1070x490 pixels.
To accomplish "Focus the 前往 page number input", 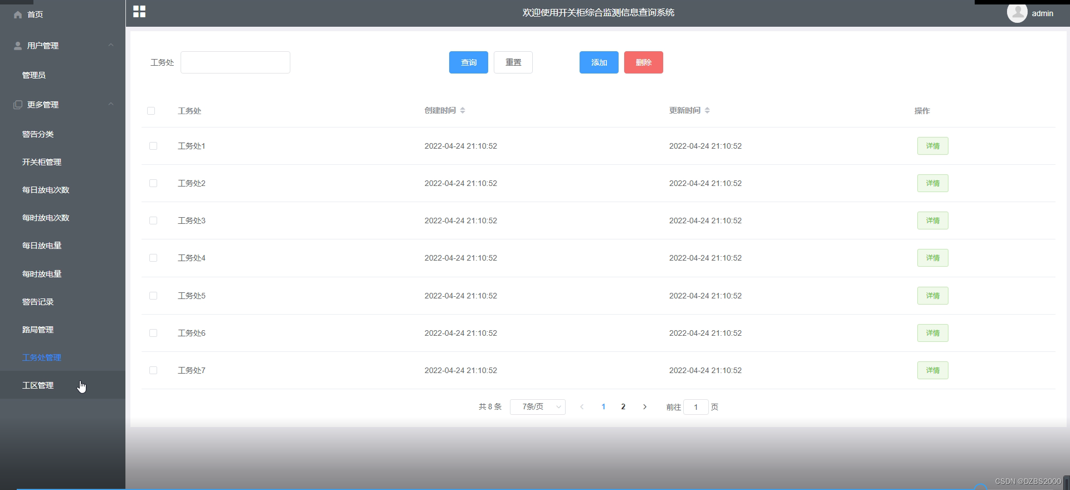I will (x=696, y=407).
